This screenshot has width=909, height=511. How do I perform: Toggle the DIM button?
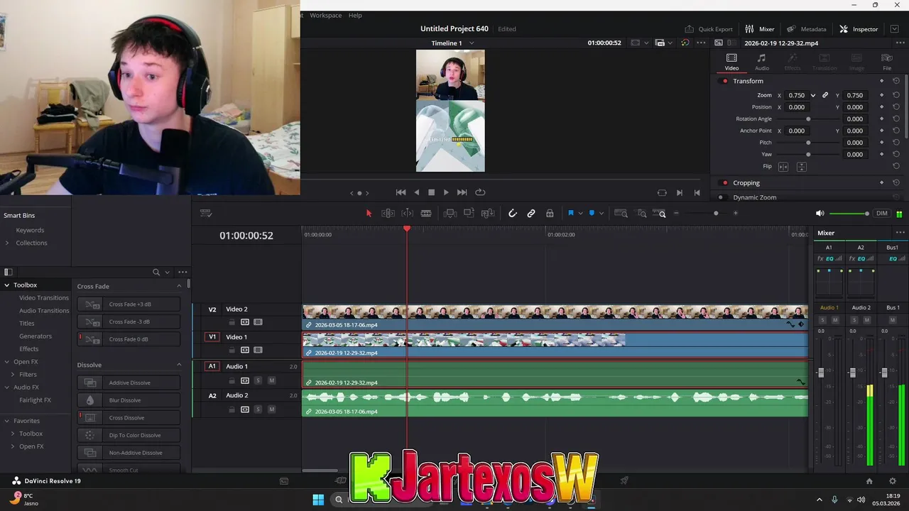(x=882, y=214)
